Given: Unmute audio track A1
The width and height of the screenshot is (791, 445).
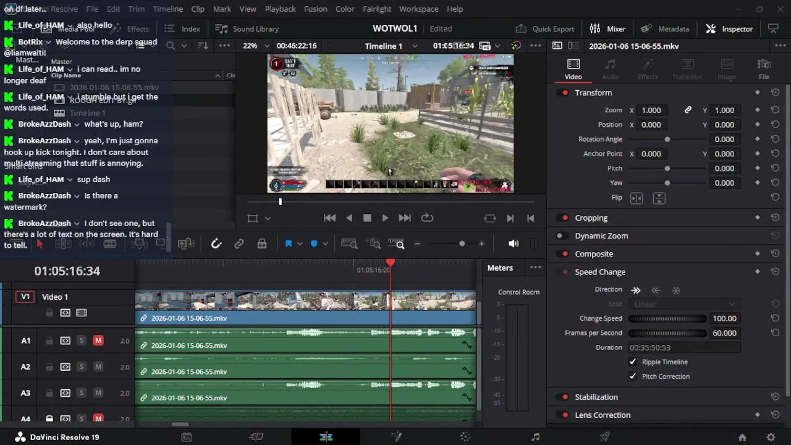Looking at the screenshot, I should point(98,341).
